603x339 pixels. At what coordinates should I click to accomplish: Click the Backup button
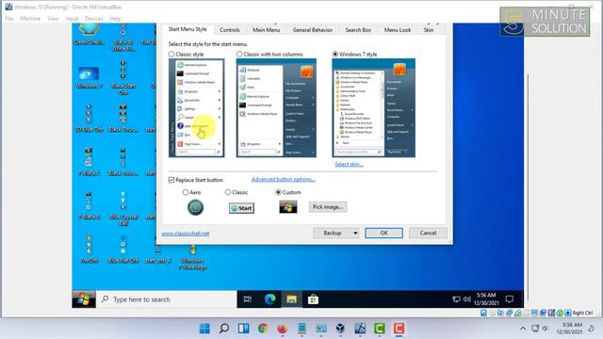click(x=333, y=233)
